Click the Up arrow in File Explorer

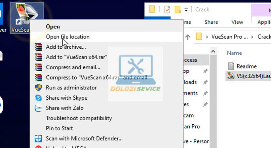click(188, 37)
